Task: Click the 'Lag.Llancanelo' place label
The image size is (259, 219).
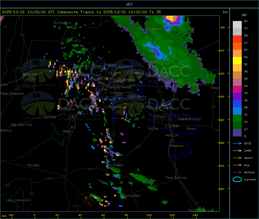Action: coord(18,200)
